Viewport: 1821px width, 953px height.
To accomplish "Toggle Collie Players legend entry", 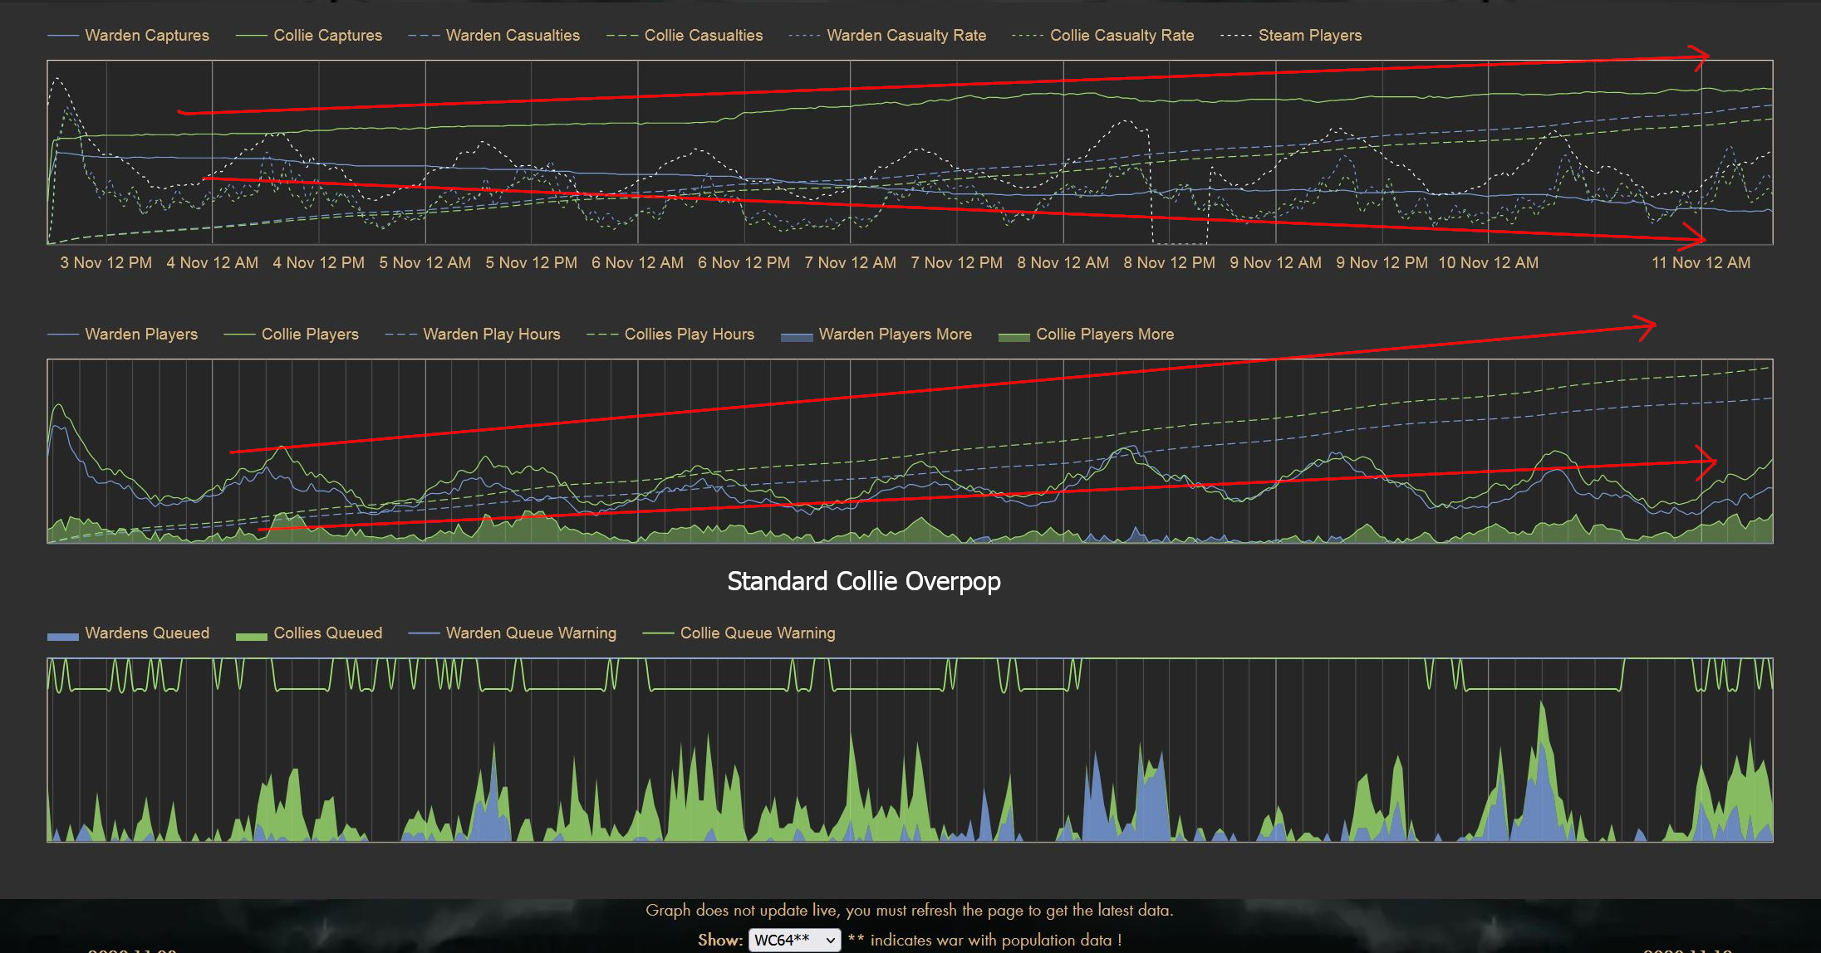I will [x=310, y=335].
